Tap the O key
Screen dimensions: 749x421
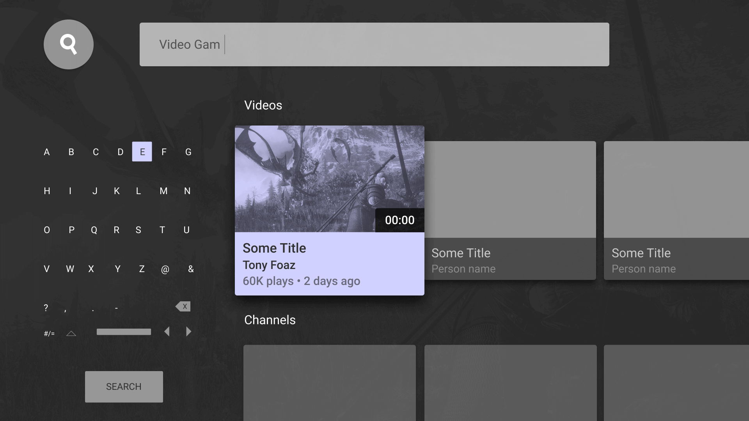[x=47, y=230]
